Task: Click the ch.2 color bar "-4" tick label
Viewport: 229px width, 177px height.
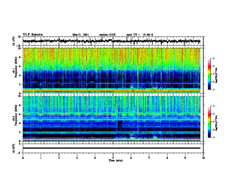Action: tap(213, 114)
